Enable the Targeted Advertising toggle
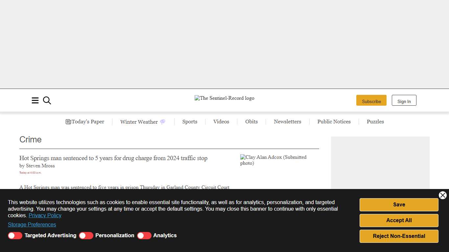Image resolution: width=449 pixels, height=252 pixels. point(15,236)
